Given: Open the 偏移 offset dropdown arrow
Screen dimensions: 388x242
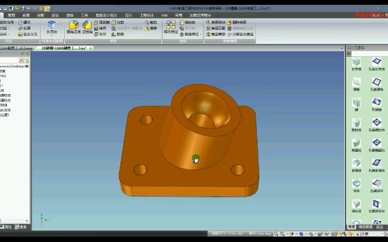Looking at the screenshot, I should 159,29.
